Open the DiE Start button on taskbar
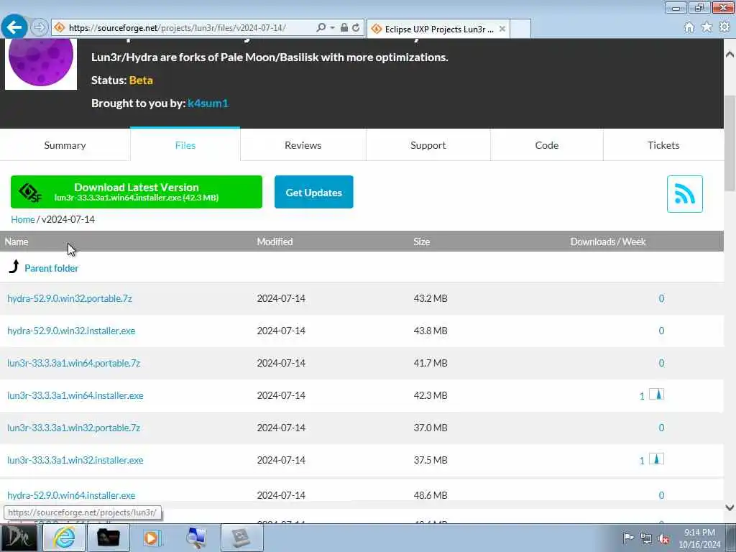This screenshot has height=552, width=736. click(x=18, y=538)
